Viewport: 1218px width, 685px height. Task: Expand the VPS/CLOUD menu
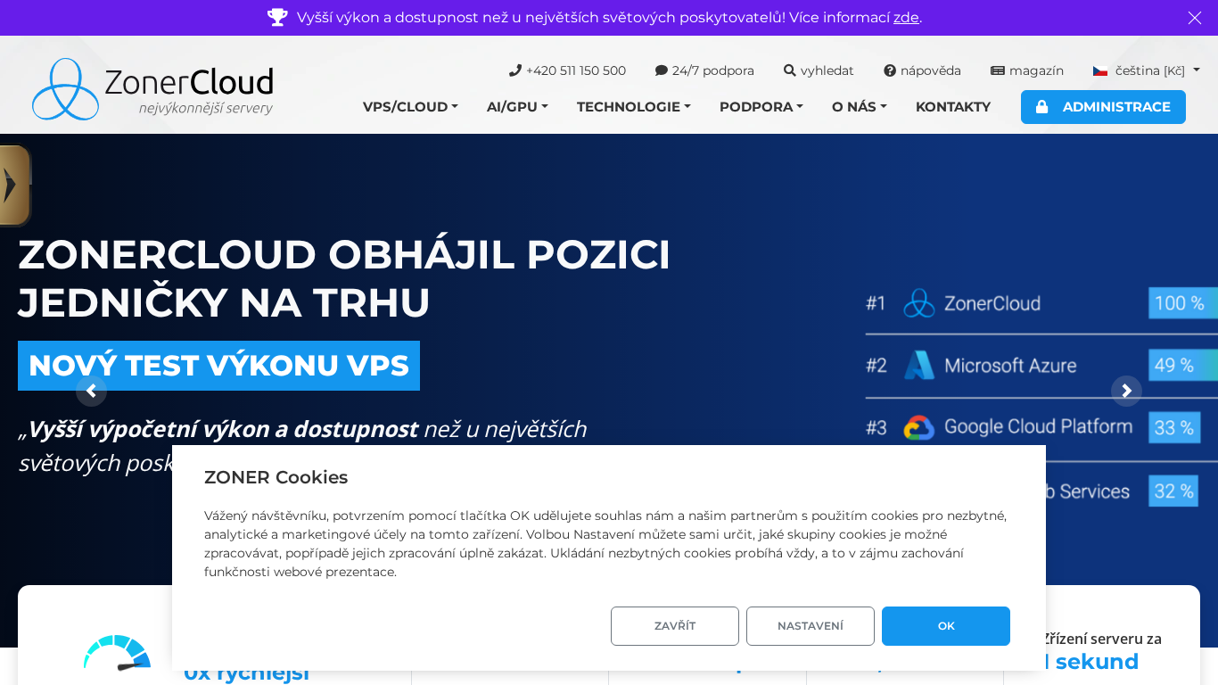(x=410, y=107)
